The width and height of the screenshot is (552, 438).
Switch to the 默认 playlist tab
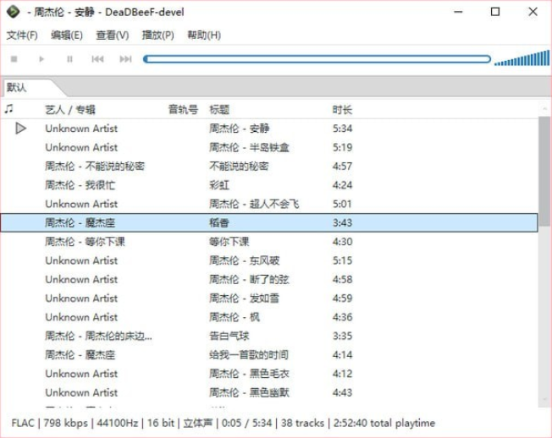19,87
